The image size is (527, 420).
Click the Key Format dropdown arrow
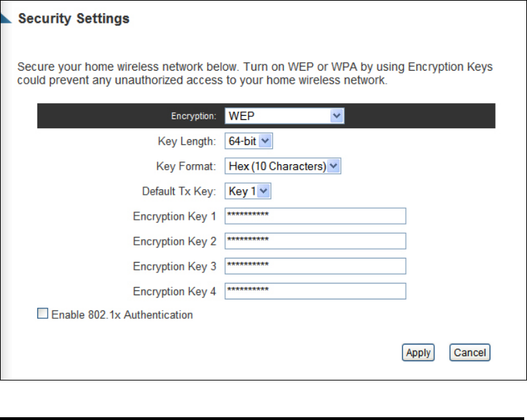pyautogui.click(x=333, y=166)
